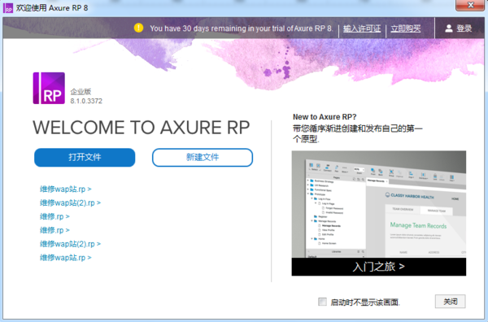Open the third recent entry 维修.rp
This screenshot has width=488, height=322.
point(54,216)
